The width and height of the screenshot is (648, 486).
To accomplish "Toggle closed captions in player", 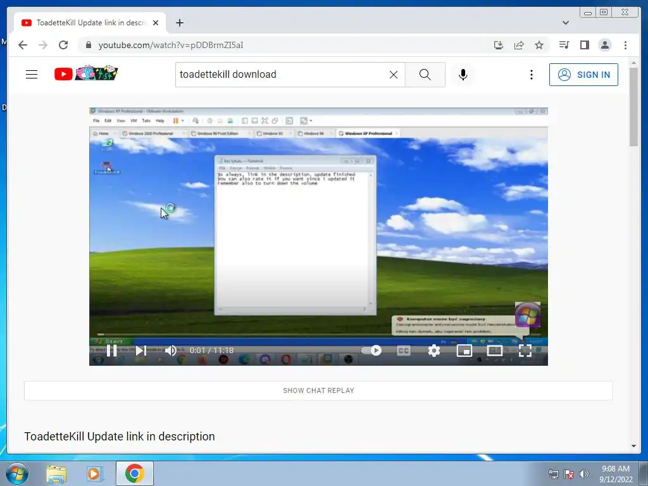I will [403, 351].
